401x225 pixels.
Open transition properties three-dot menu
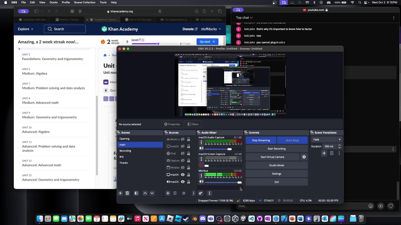(x=339, y=153)
